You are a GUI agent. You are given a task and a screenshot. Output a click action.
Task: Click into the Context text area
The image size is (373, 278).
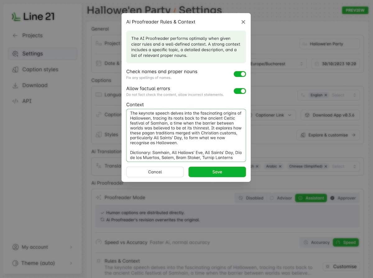point(186,135)
